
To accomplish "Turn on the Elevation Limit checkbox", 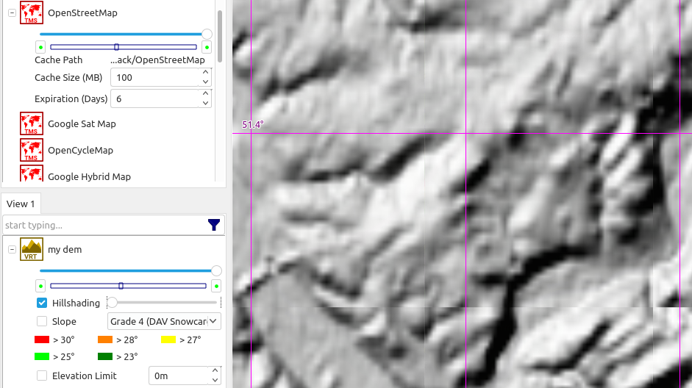I will (x=42, y=376).
